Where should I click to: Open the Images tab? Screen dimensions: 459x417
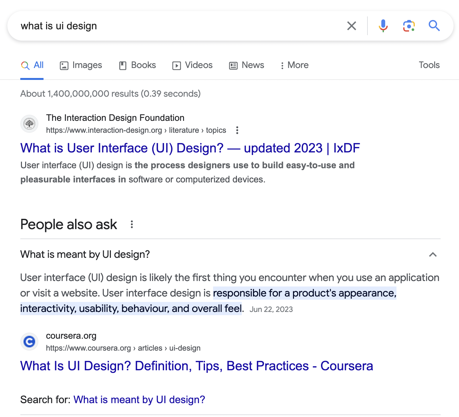click(81, 65)
